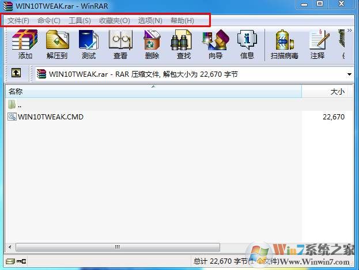The image size is (359, 270).
Task: Show archive Info (信息) icon
Action: (247, 44)
